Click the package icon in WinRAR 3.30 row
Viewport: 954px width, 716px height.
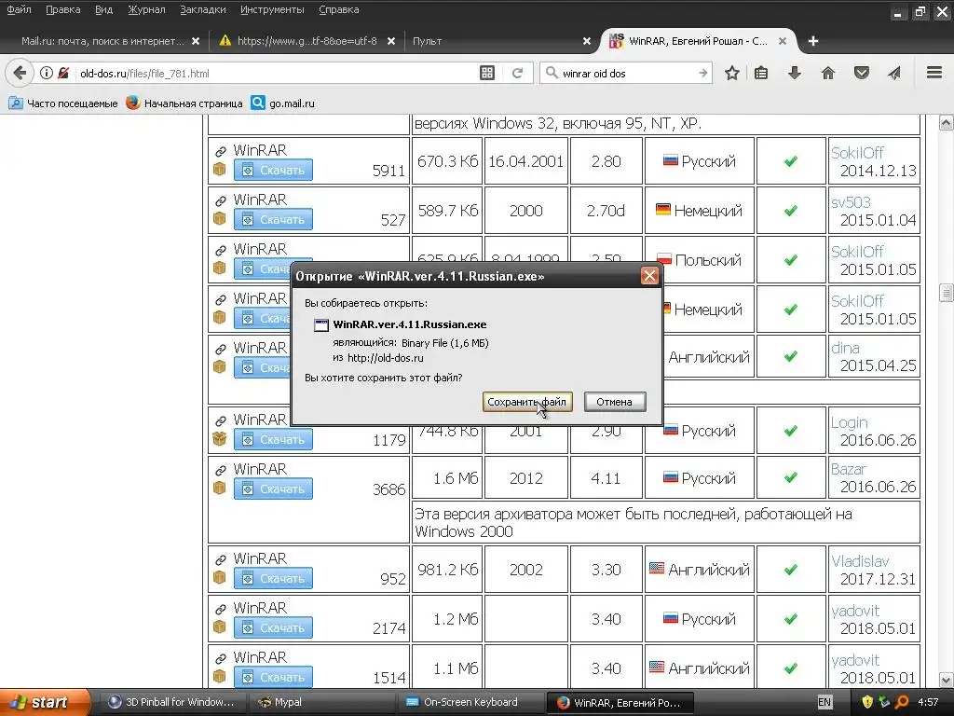(220, 577)
